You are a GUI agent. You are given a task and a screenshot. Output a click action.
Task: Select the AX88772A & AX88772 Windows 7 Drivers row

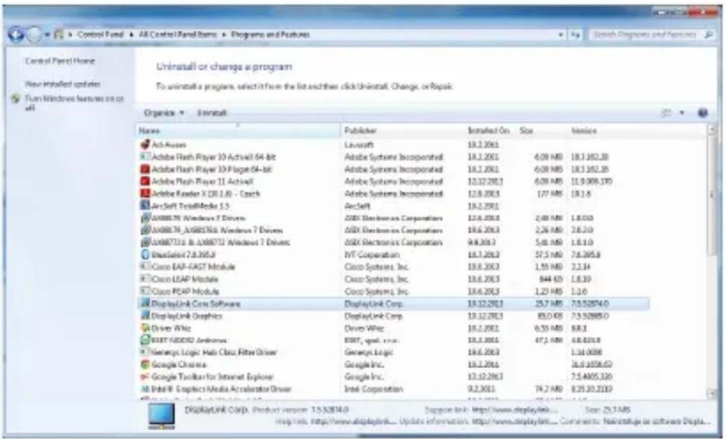pos(393,242)
